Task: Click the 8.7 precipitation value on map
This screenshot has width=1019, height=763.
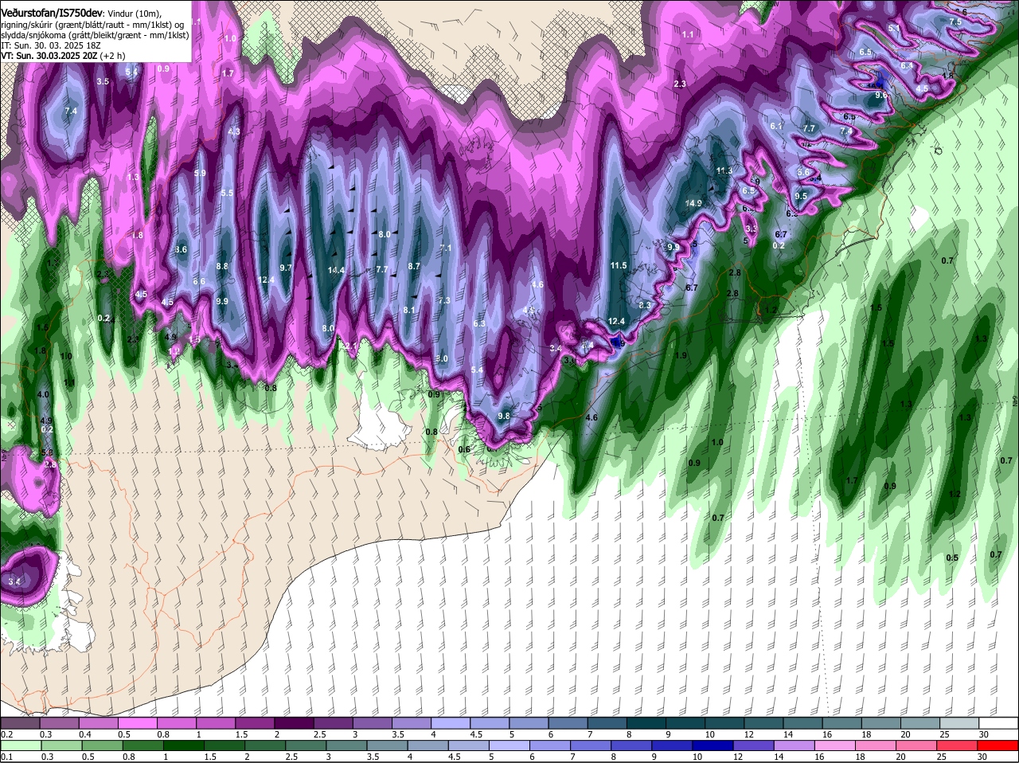Action: tap(414, 266)
